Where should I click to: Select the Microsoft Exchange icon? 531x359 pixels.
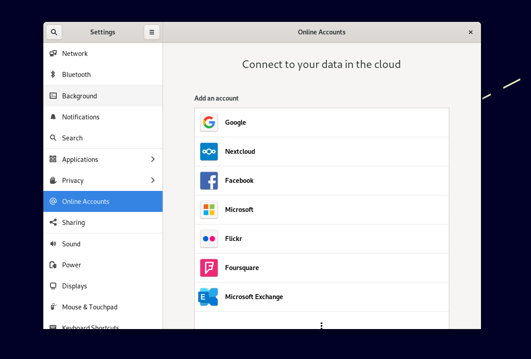[x=209, y=296]
